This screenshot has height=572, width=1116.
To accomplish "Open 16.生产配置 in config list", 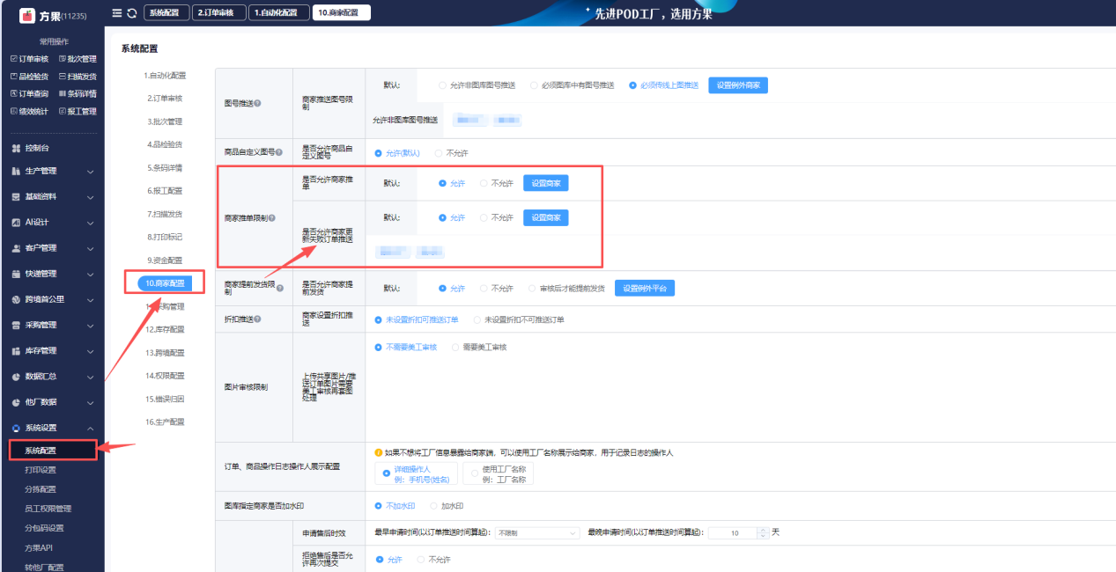I will 165,422.
